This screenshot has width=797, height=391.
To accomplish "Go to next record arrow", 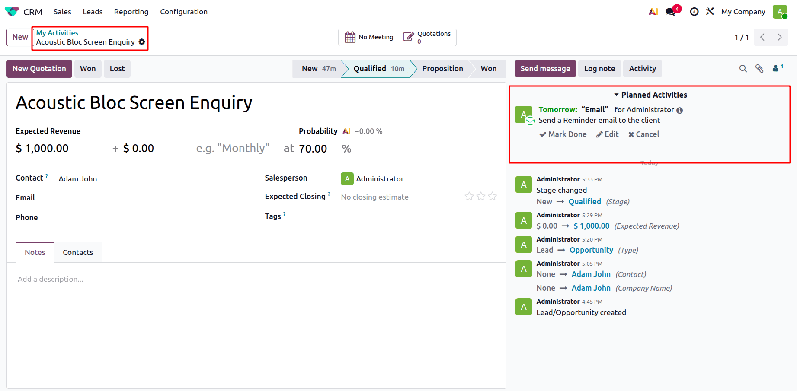I will tap(779, 37).
